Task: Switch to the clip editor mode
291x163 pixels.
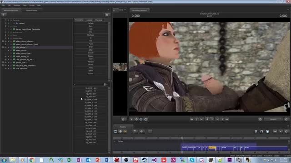Action: 115,131
